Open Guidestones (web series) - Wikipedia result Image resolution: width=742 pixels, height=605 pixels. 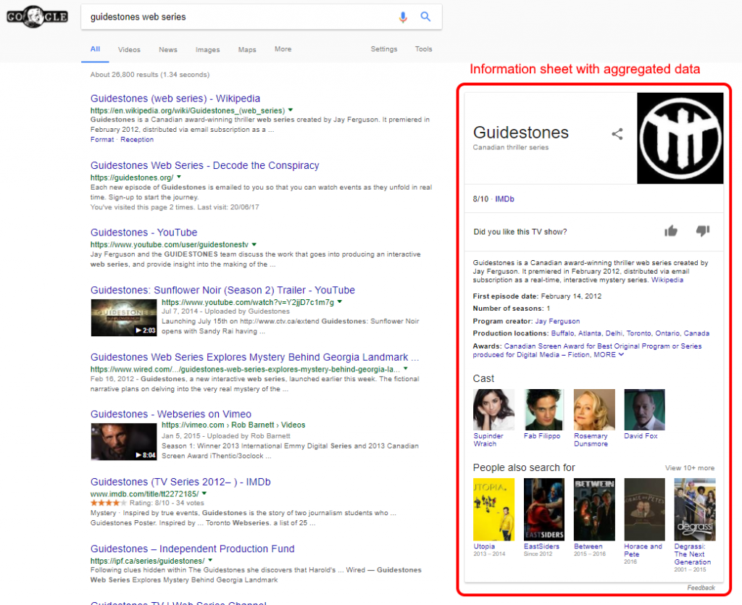(x=175, y=99)
